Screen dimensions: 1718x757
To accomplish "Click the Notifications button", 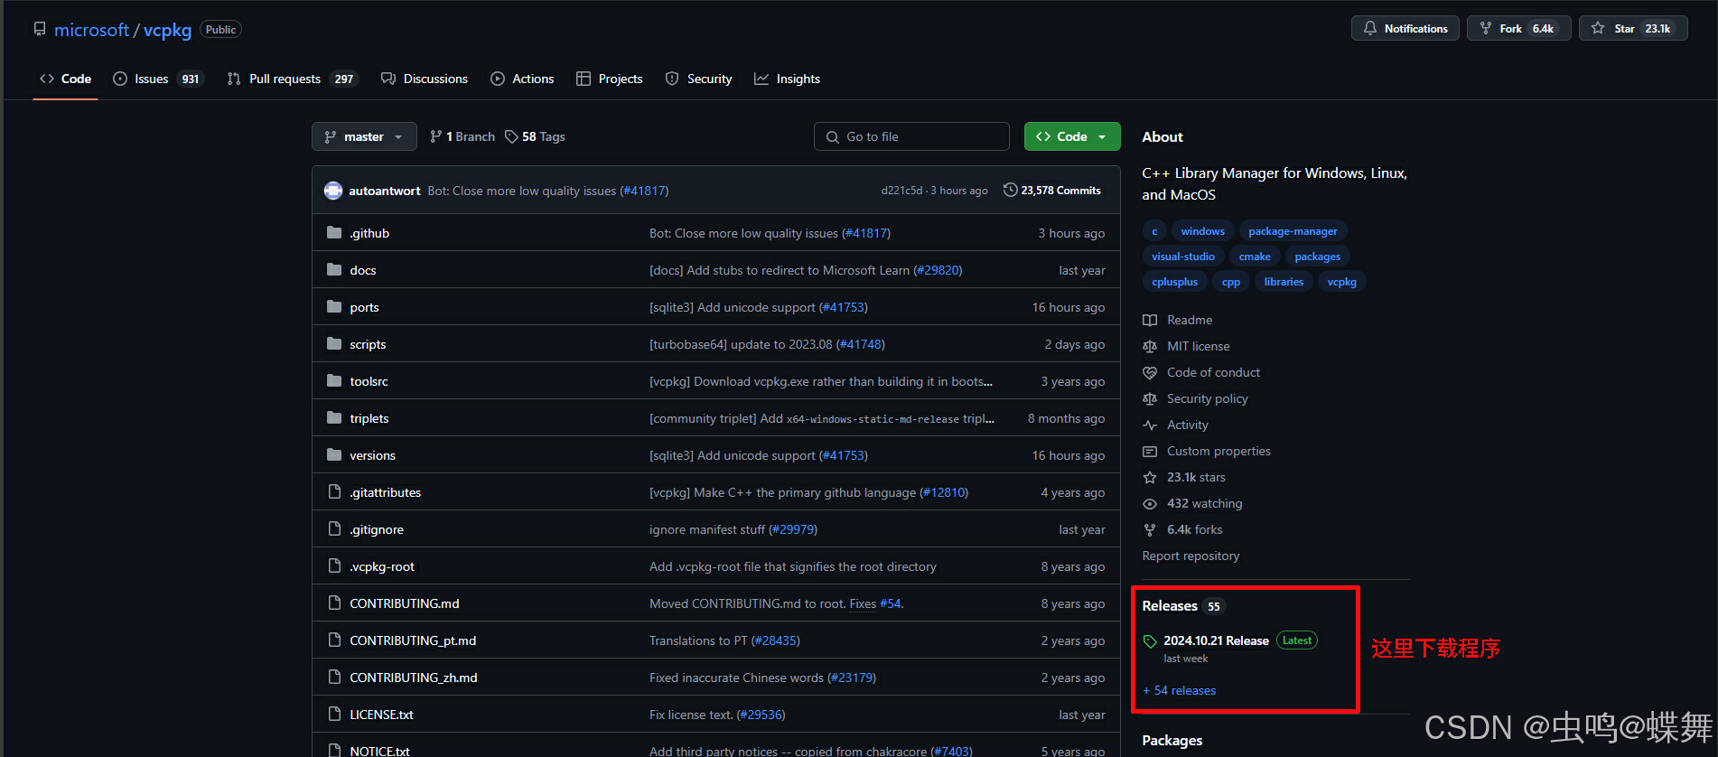I will [1405, 28].
